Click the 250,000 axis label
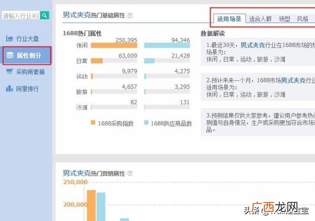The width and height of the screenshot is (315, 221). pos(75,182)
